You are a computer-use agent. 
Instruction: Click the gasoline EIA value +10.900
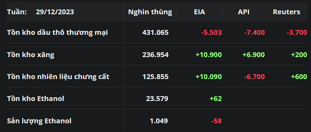(x=209, y=55)
